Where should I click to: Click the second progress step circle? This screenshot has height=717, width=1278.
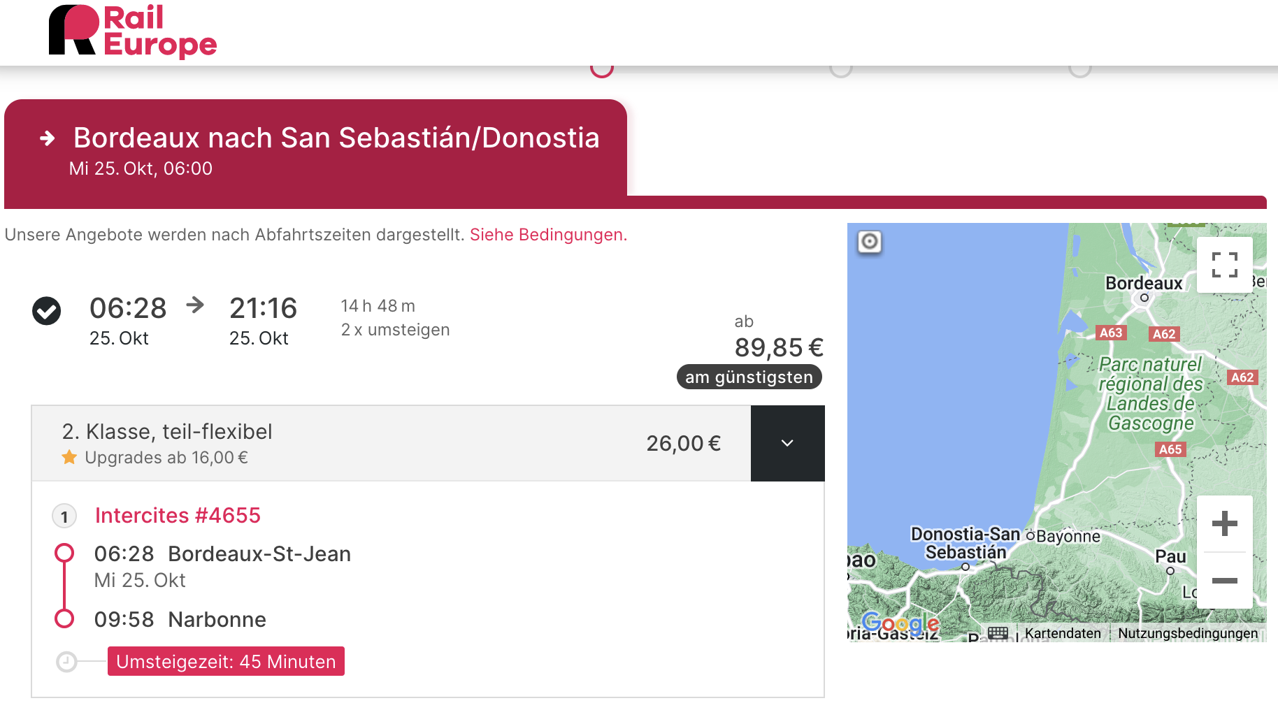[x=840, y=68]
